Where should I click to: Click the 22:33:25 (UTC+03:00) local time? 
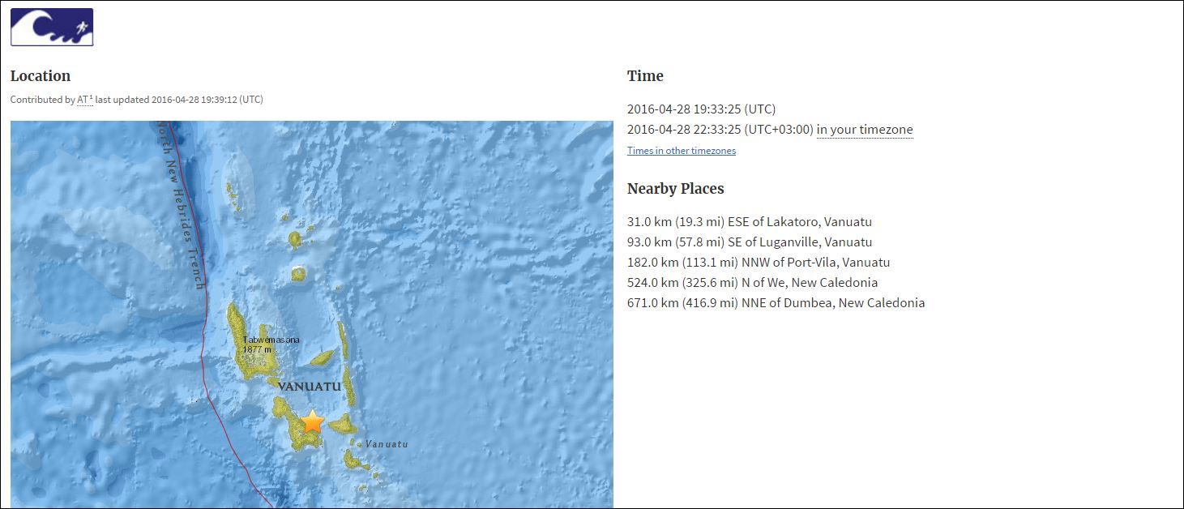pos(720,130)
